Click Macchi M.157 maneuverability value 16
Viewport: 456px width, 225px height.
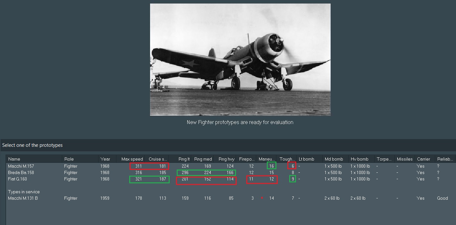pos(272,166)
